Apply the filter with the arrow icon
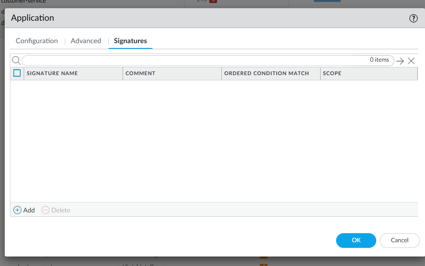This screenshot has height=266, width=425. click(400, 60)
